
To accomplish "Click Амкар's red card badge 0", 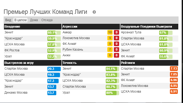I will pyautogui.click(x=117, y=32).
